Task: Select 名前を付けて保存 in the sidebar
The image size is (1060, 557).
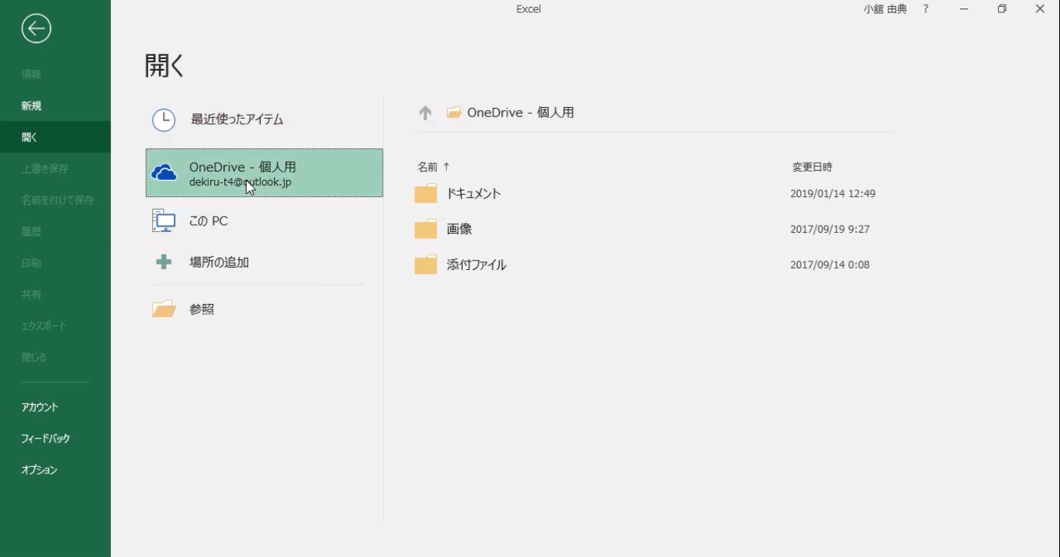Action: (x=55, y=200)
